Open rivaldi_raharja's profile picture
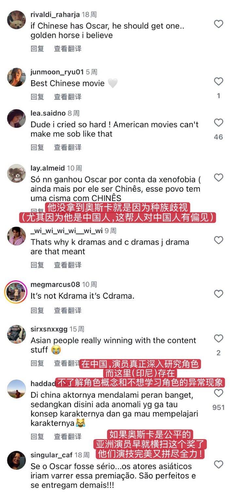This screenshot has width=235, height=492. click(16, 20)
